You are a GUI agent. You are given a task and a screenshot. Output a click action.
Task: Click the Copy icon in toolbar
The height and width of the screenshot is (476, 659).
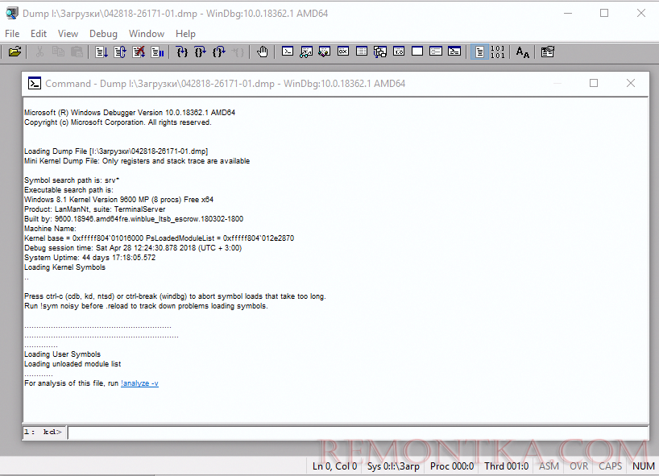click(58, 52)
